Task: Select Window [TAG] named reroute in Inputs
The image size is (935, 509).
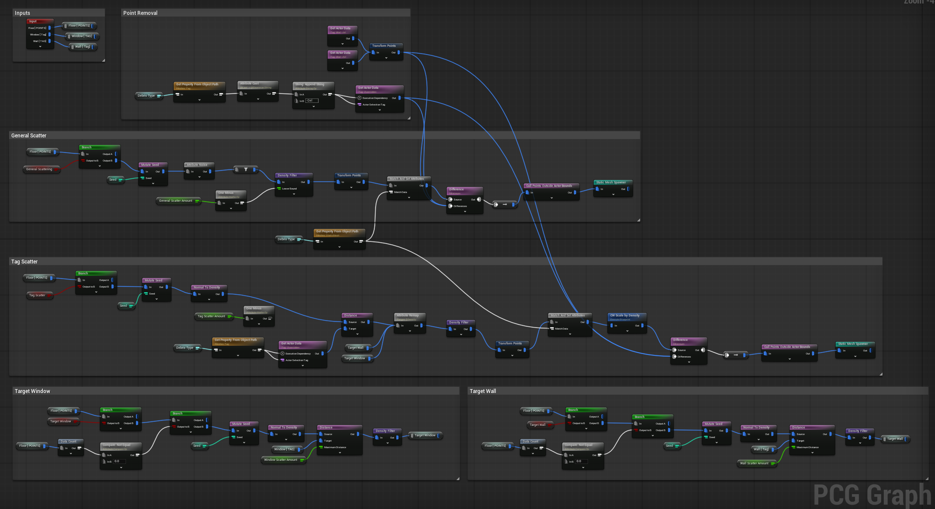Action: click(82, 36)
